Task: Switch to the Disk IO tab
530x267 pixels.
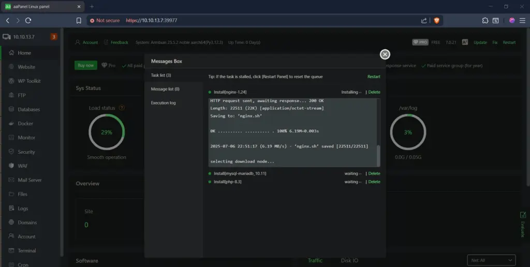Action: (349, 260)
